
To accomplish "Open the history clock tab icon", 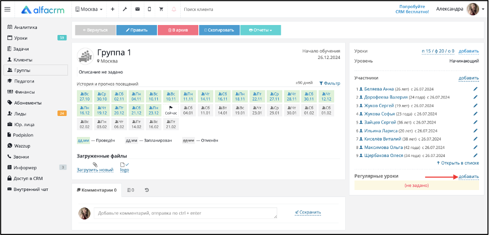I will (x=147, y=189).
